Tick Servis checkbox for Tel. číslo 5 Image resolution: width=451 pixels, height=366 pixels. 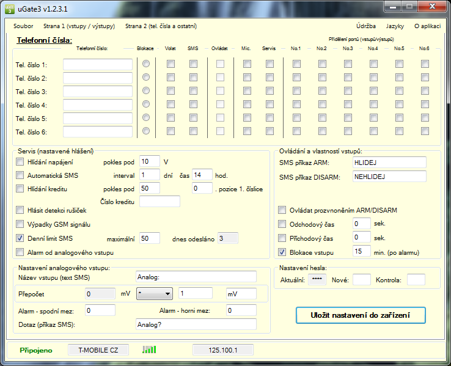269,117
